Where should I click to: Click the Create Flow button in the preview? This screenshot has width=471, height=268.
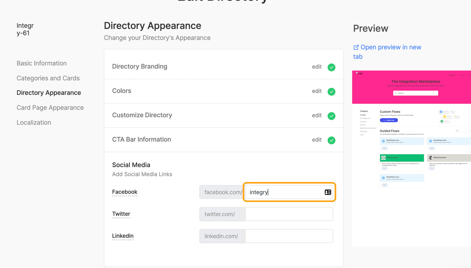[389, 120]
